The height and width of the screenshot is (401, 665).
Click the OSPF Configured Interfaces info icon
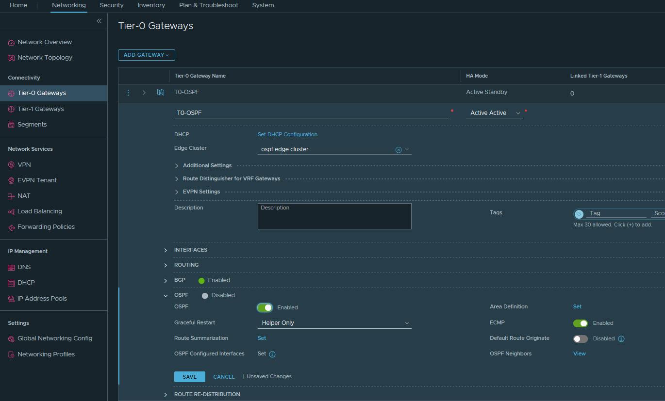click(272, 354)
